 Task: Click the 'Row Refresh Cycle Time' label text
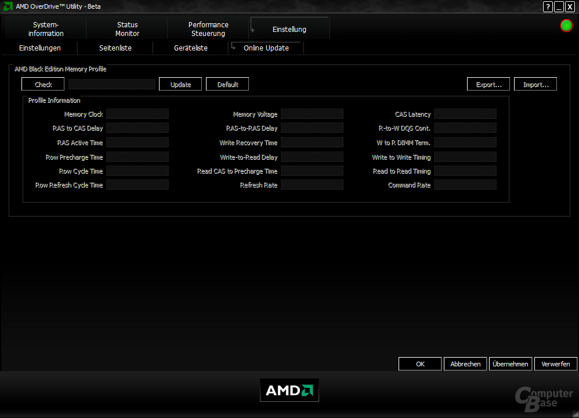[x=69, y=185]
